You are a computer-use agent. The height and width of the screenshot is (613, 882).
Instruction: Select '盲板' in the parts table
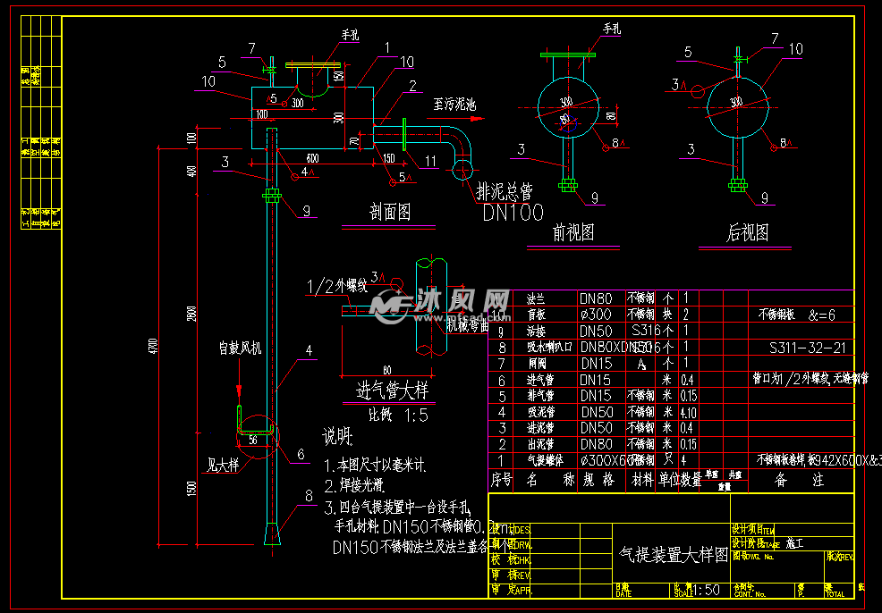pyautogui.click(x=536, y=315)
